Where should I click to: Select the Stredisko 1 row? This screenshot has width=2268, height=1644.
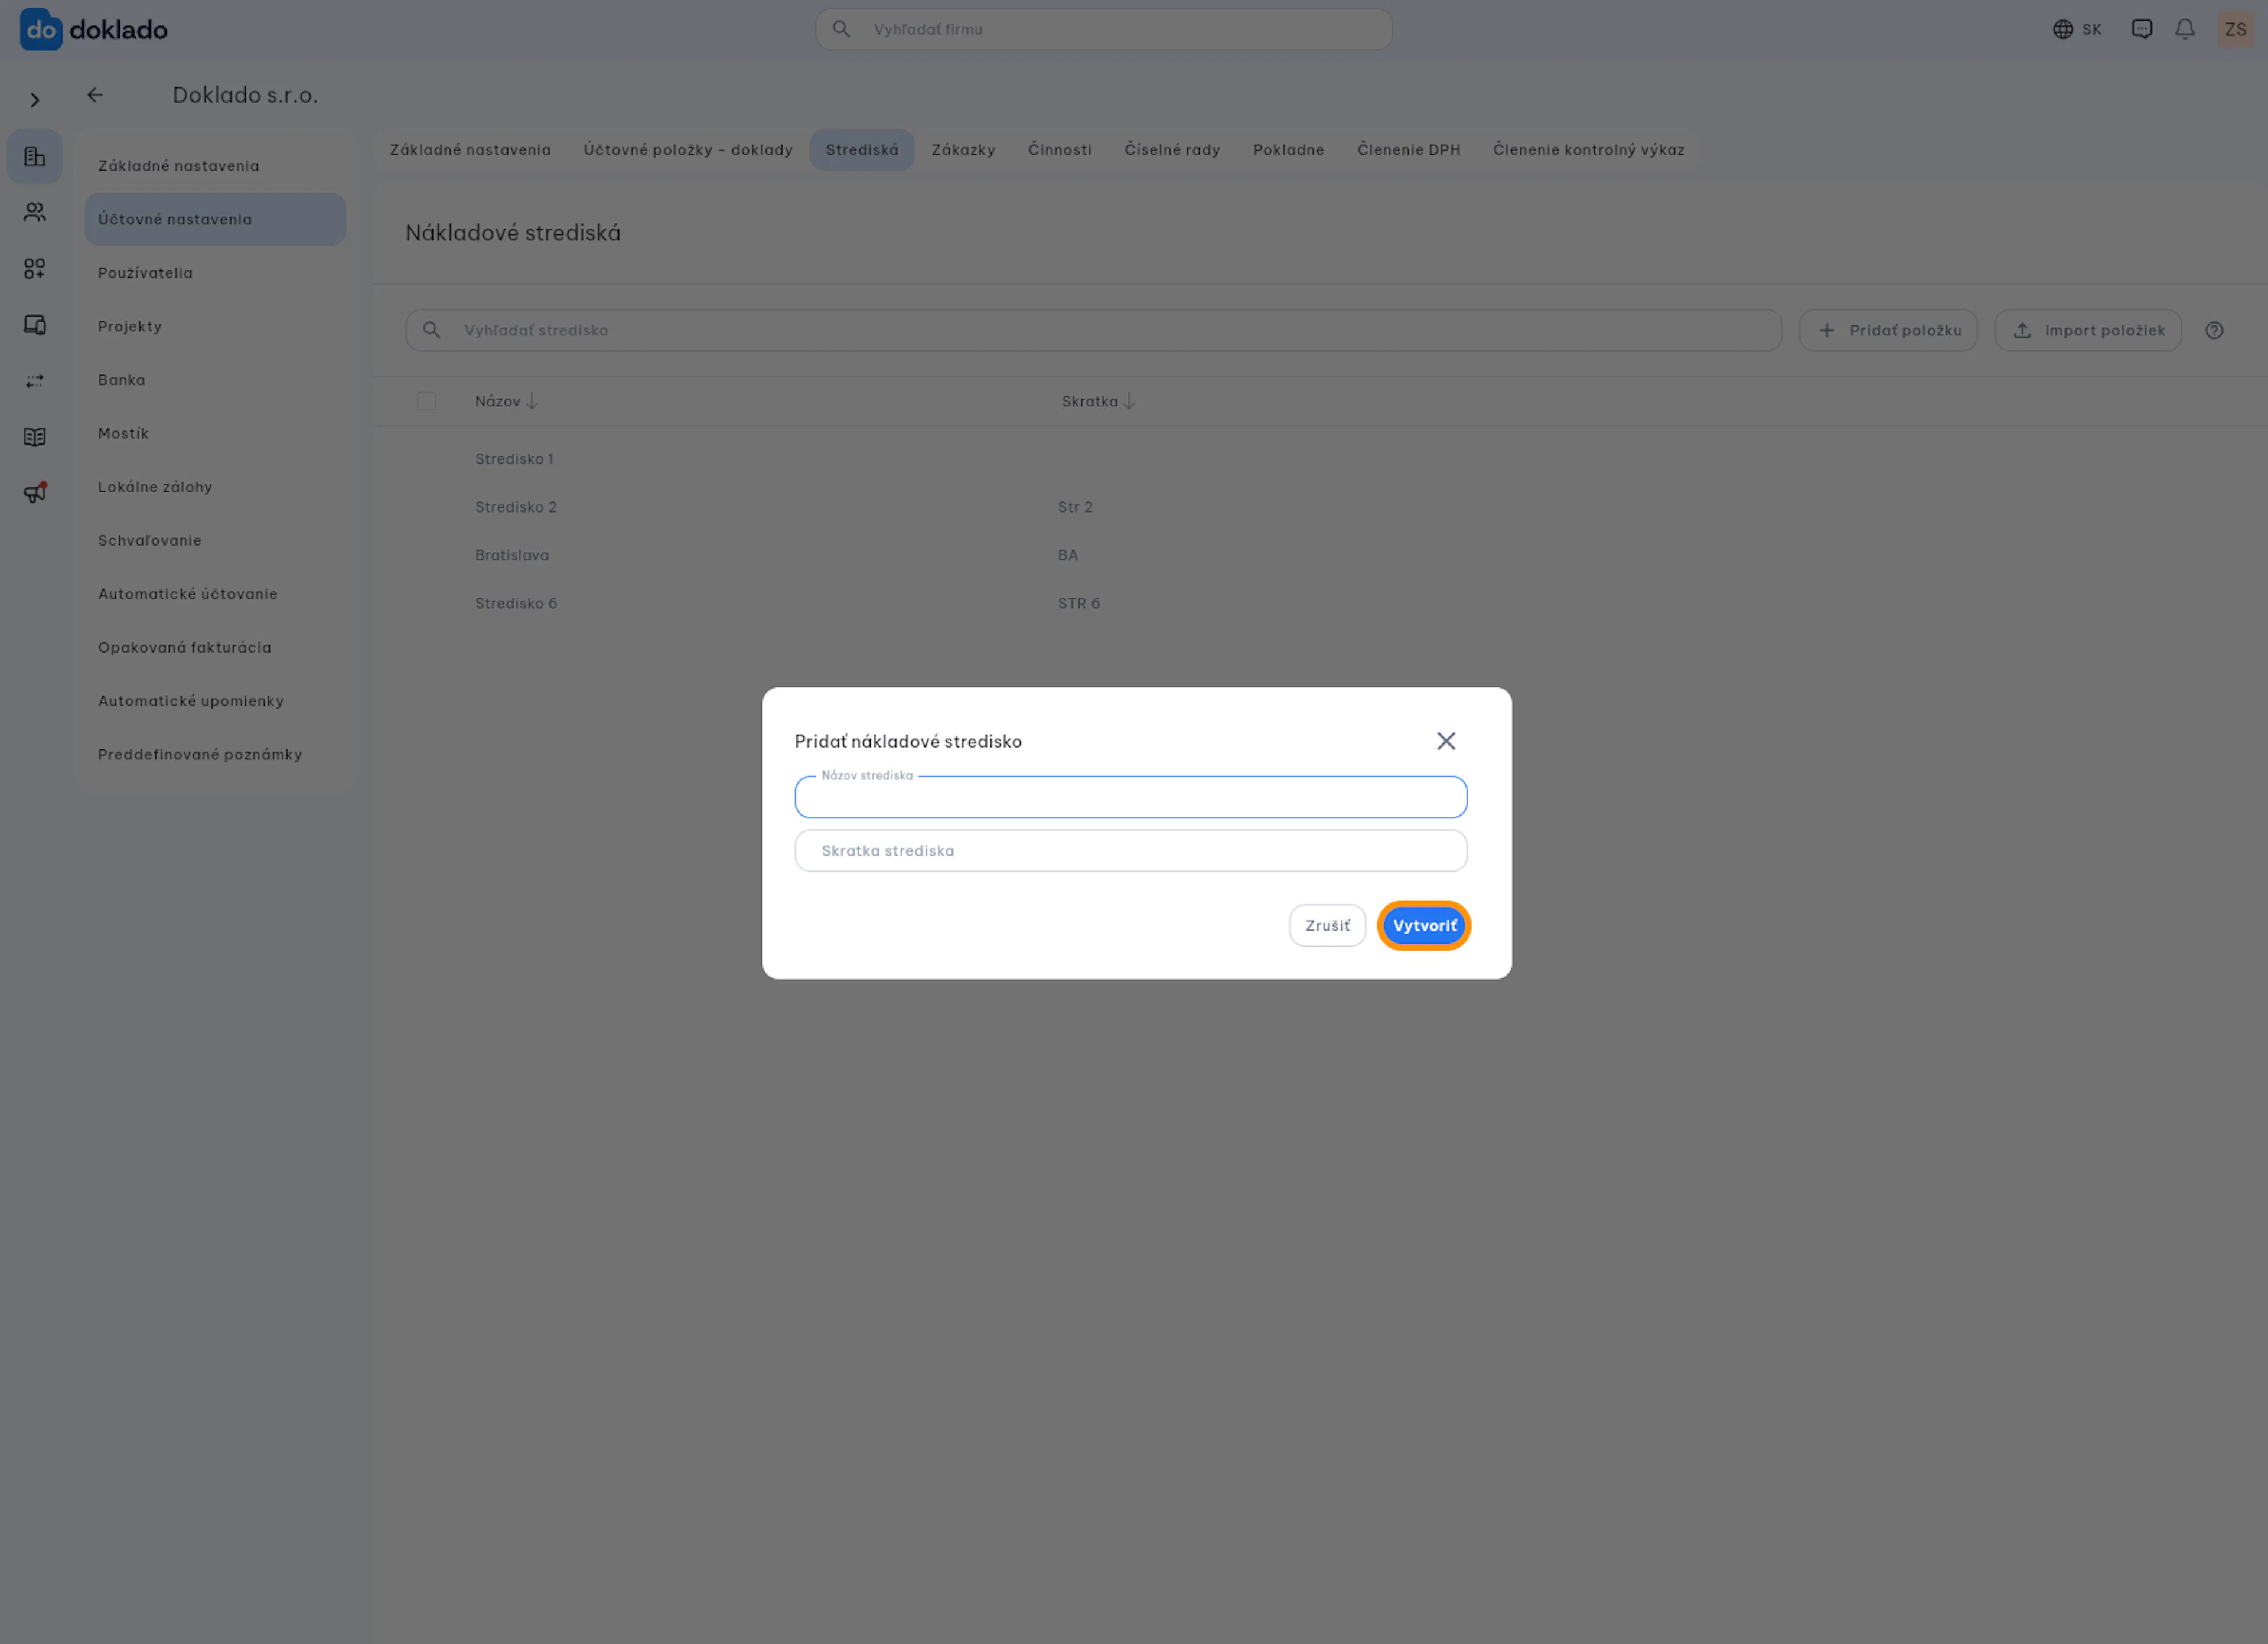point(1320,459)
